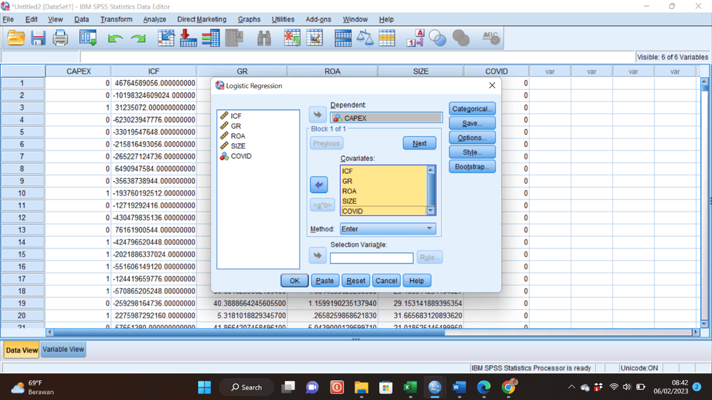The image size is (712, 400).
Task: Switch to the Data View tab
Action: 21,350
